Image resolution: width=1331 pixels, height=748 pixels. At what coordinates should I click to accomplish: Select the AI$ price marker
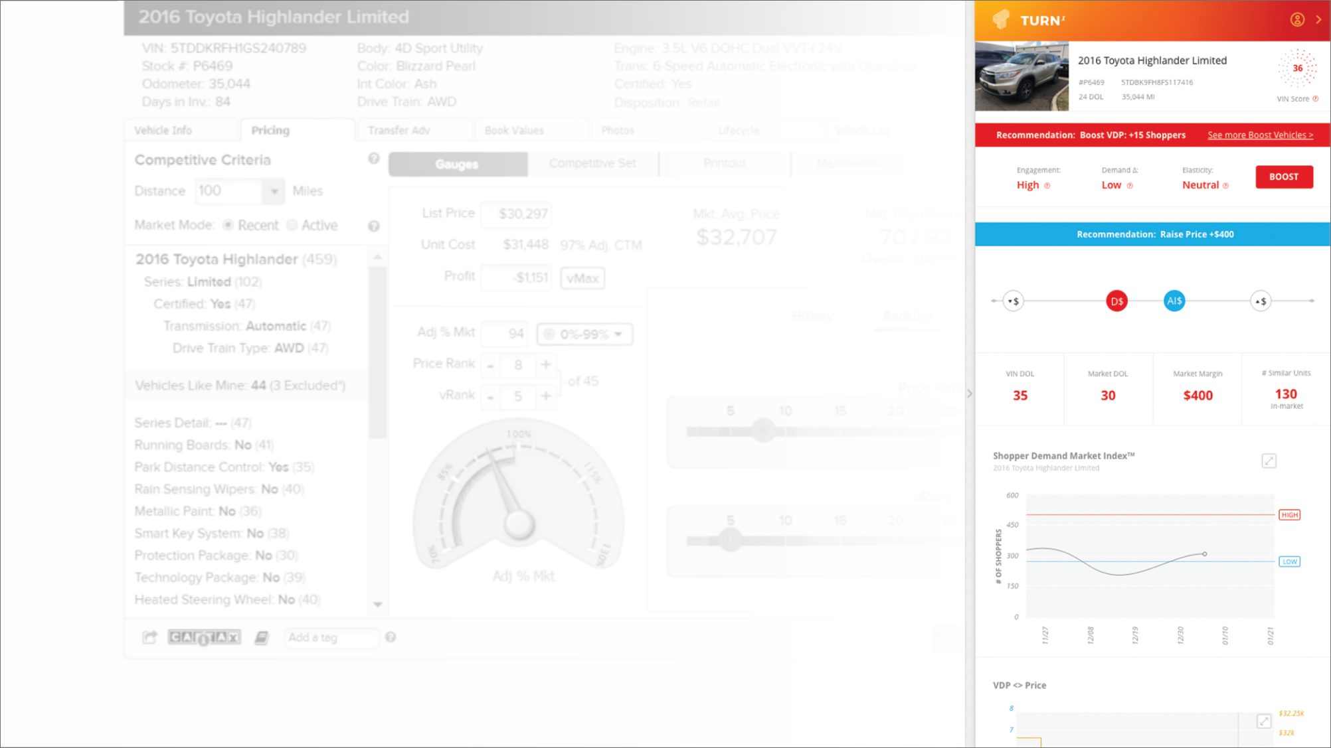[x=1174, y=301]
